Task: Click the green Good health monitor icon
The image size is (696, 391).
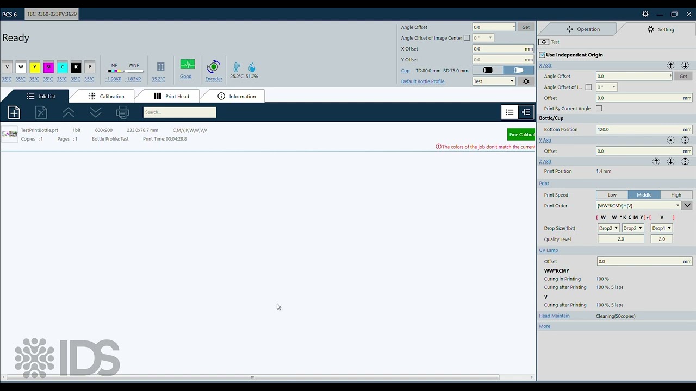Action: pos(187,65)
